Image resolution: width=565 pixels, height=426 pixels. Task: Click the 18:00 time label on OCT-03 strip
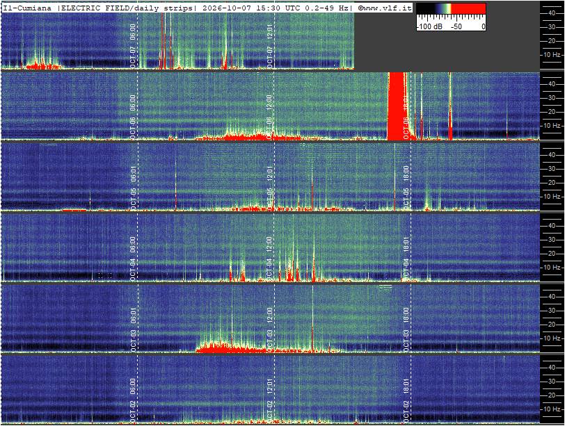[x=406, y=315]
